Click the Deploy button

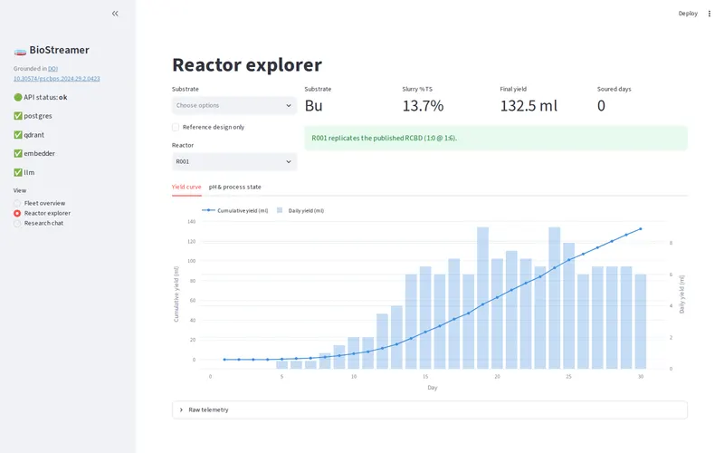tap(688, 14)
